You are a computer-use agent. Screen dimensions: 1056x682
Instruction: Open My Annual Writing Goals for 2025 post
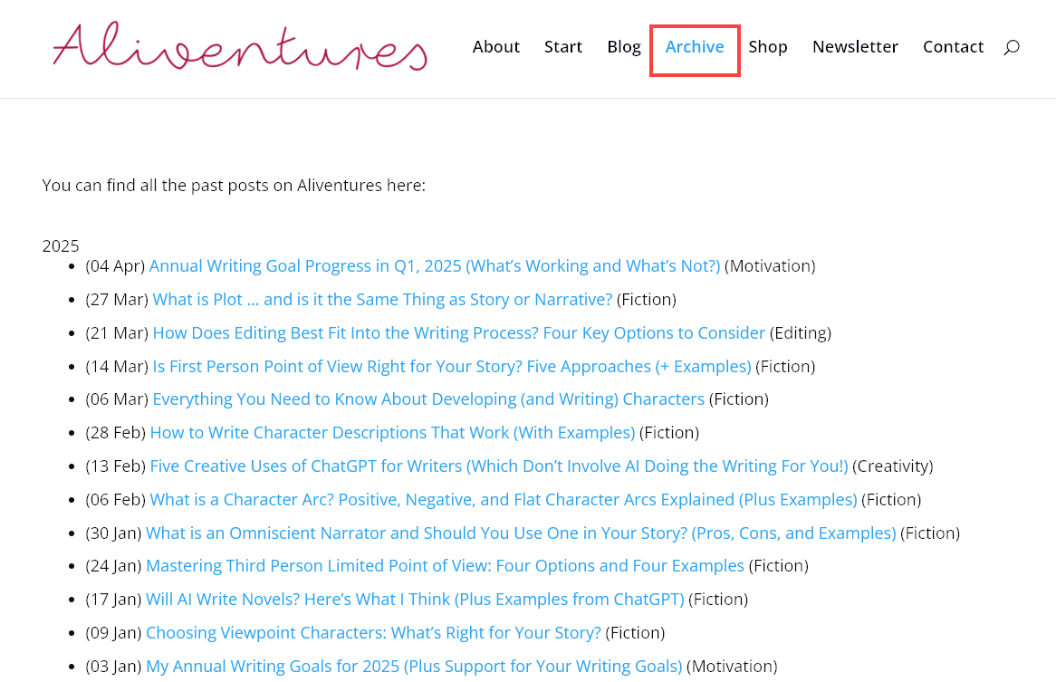point(414,667)
